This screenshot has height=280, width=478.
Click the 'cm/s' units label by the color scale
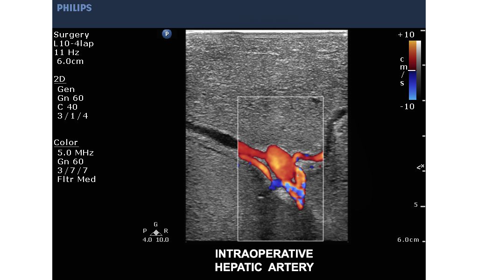click(403, 70)
